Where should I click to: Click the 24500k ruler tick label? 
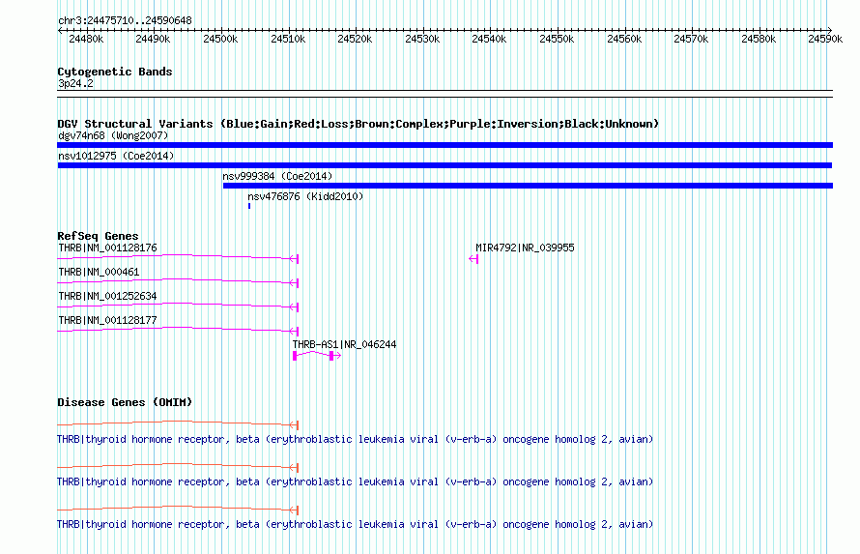point(220,39)
